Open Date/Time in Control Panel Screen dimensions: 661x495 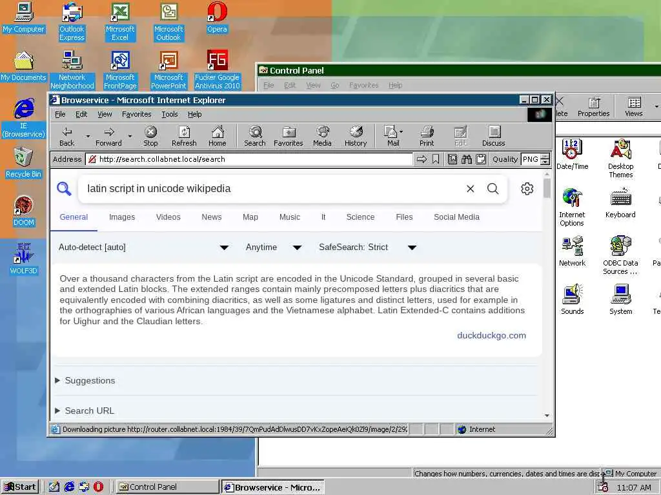(572, 155)
